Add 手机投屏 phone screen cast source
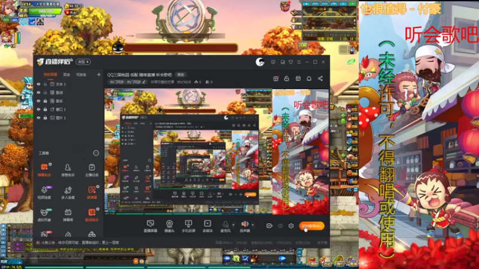The width and height of the screenshot is (479, 269). coord(189,227)
